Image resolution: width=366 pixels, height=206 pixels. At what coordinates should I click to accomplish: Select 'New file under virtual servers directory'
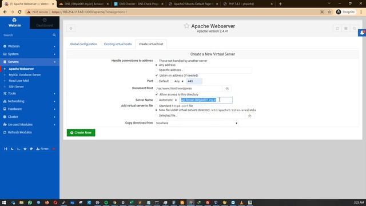(156, 110)
